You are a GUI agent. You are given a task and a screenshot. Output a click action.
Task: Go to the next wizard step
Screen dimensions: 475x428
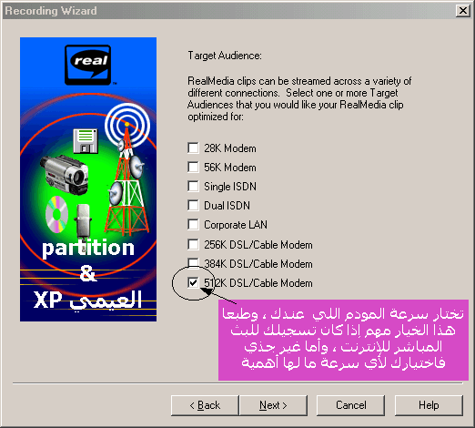[273, 405]
